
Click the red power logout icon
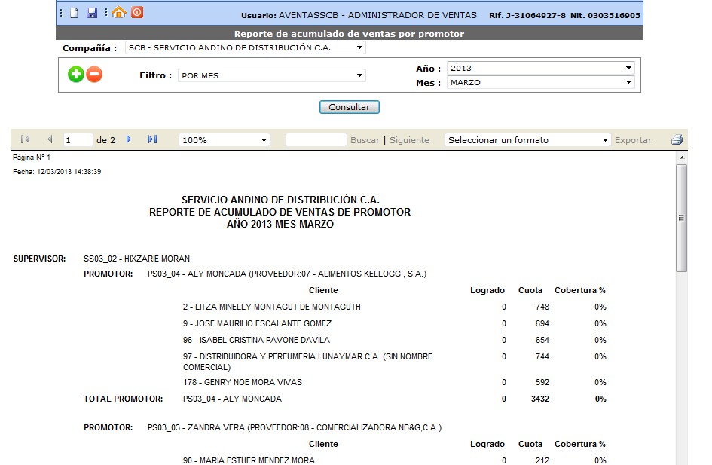(137, 12)
